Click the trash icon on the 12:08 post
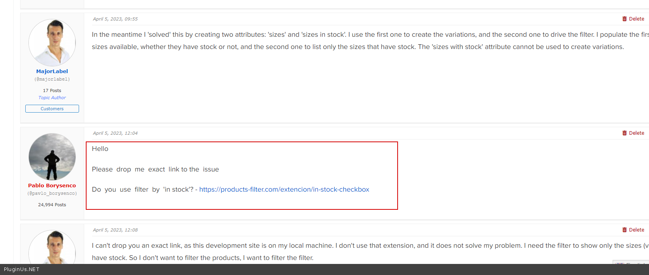 624,230
